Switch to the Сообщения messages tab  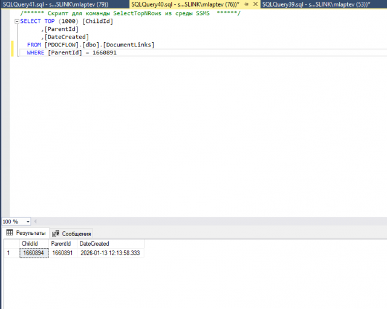tap(72, 234)
